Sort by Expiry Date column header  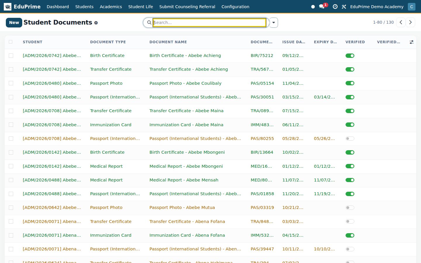(325, 42)
